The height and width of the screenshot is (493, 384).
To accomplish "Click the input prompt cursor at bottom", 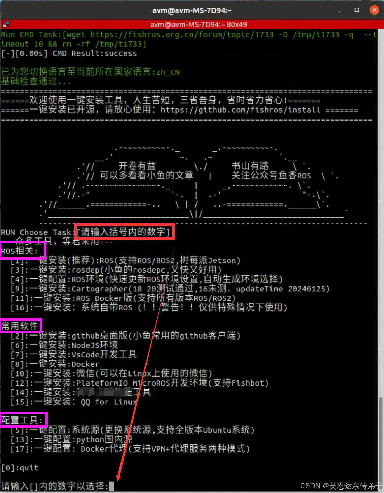I will [111, 486].
